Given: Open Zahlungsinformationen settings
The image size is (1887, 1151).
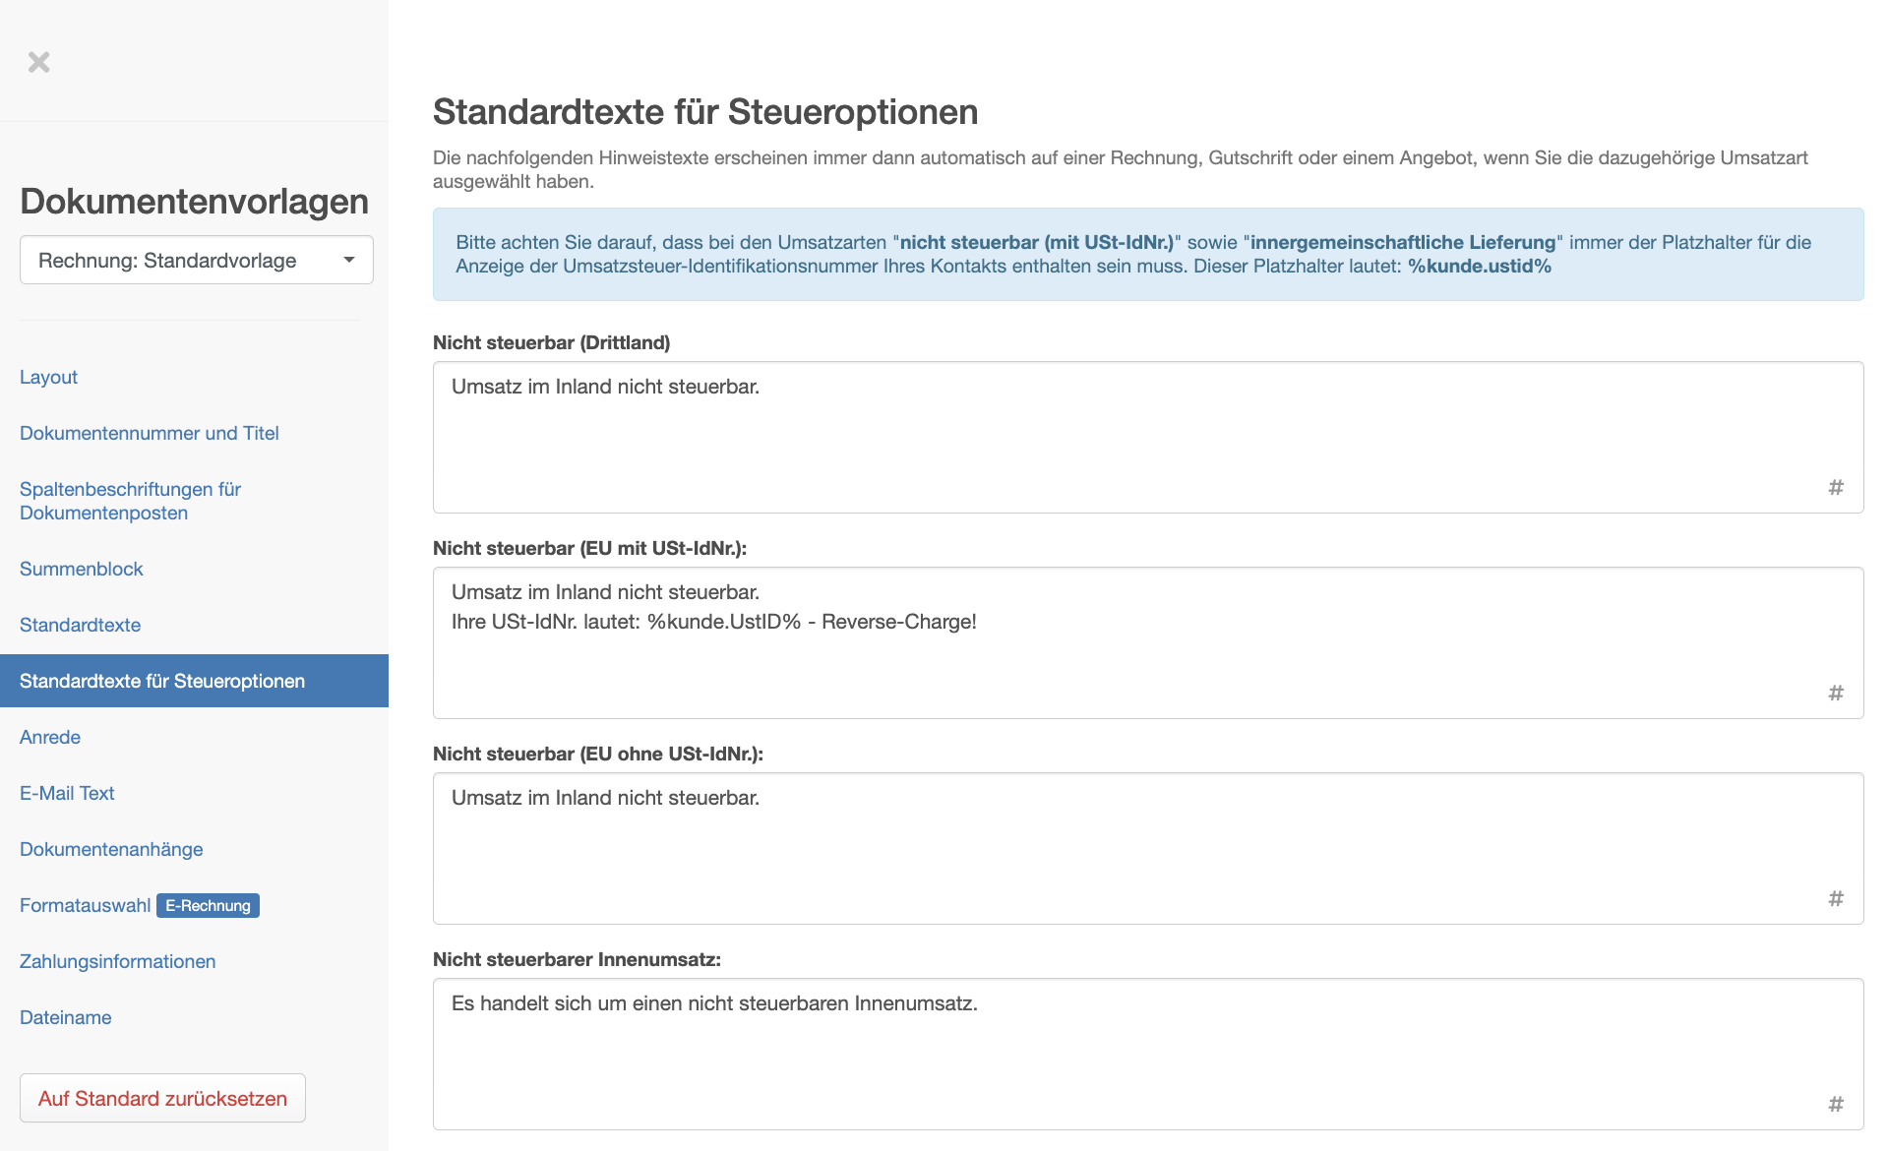Looking at the screenshot, I should point(117,961).
